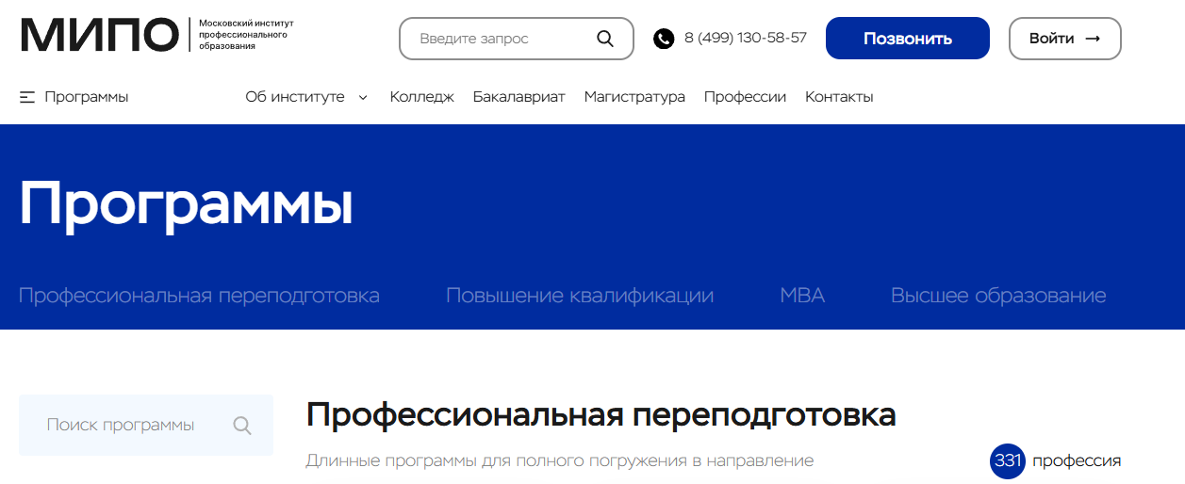Switch to the Повышение квалификации tab
1185x484 pixels.
tap(580, 296)
